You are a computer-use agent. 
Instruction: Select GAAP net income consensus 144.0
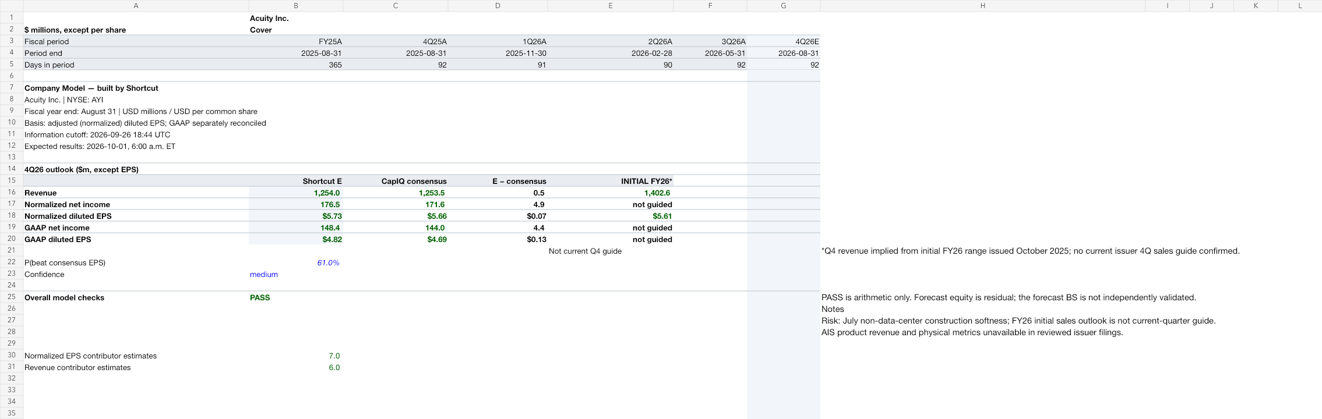pyautogui.click(x=396, y=228)
